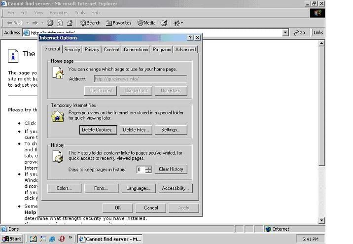Click Clear History button
Viewport: 353px width, 244px height.
point(171,169)
